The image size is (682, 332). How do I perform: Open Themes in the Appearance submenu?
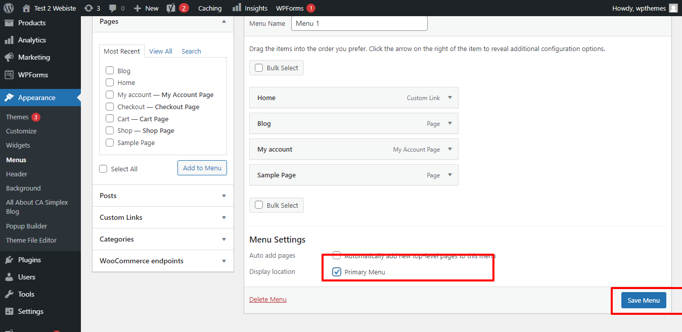point(17,117)
